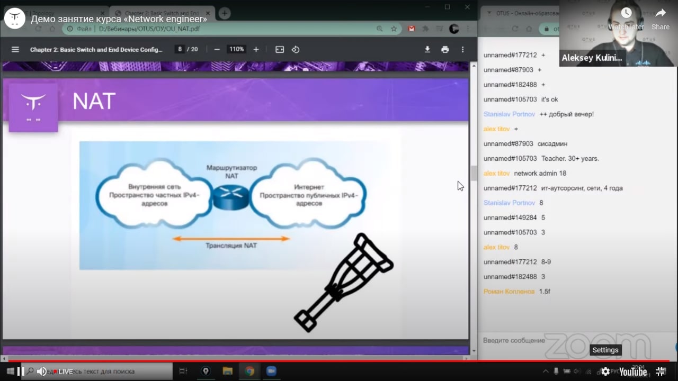Image resolution: width=678 pixels, height=381 pixels.
Task: Zoom out the PDF with minus
Action: point(217,49)
